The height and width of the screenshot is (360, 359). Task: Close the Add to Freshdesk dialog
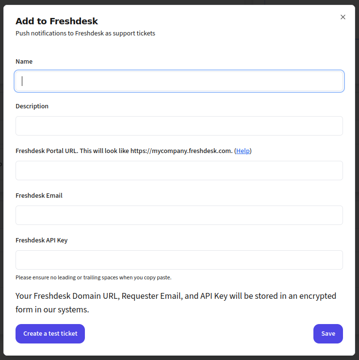pos(343,17)
